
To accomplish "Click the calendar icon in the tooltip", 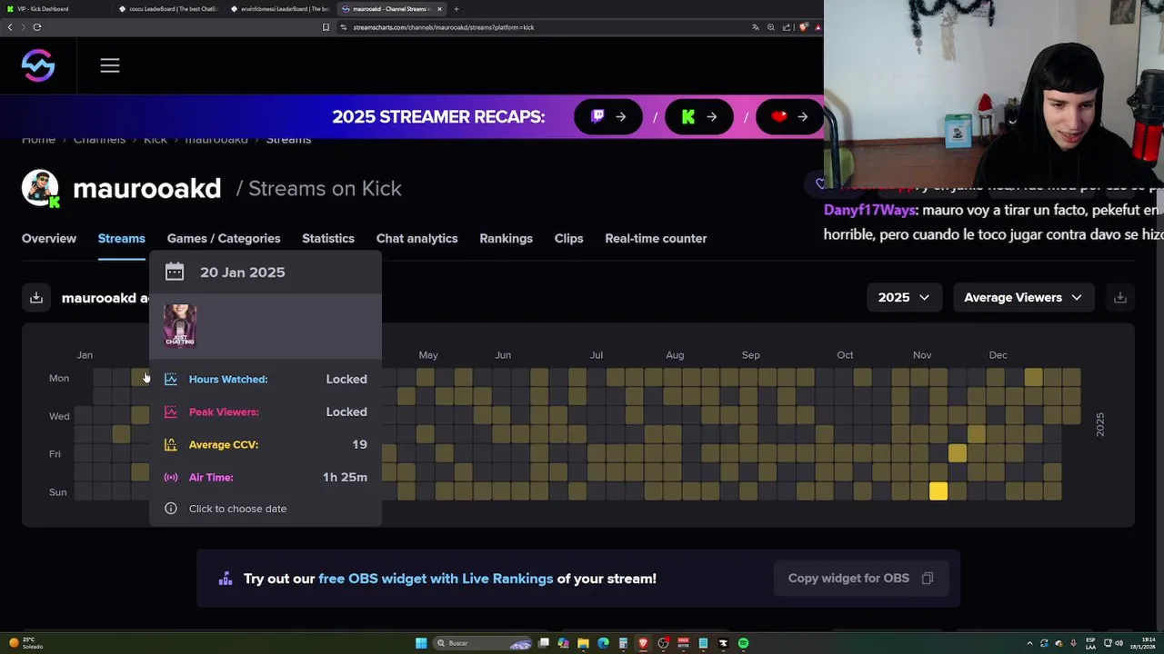I will pyautogui.click(x=175, y=272).
